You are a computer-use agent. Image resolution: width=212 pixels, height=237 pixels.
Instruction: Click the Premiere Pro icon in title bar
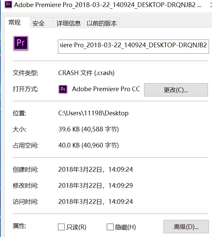8,5
